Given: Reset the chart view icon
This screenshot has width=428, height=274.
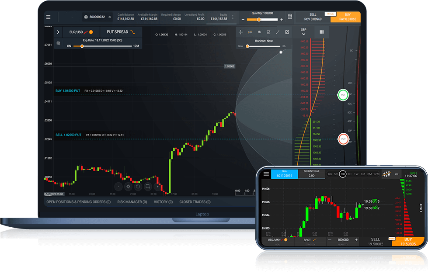Looking at the screenshot, I should (138, 187).
